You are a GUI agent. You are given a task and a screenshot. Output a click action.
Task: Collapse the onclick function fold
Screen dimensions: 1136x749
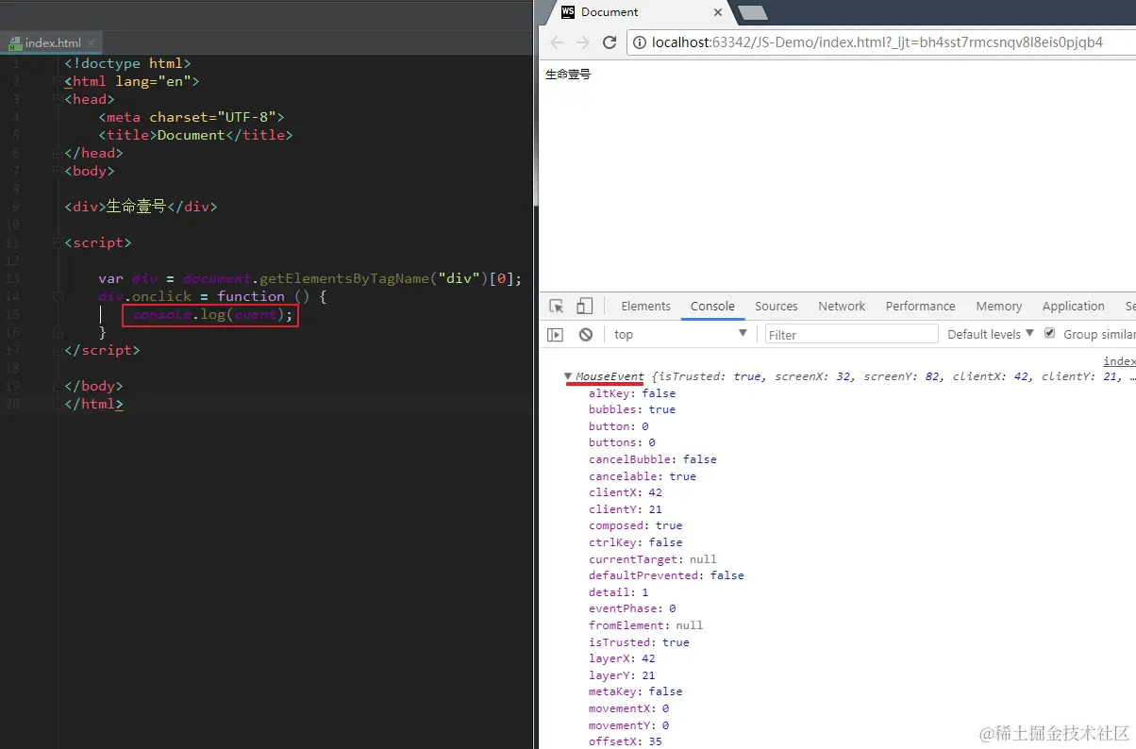56,296
